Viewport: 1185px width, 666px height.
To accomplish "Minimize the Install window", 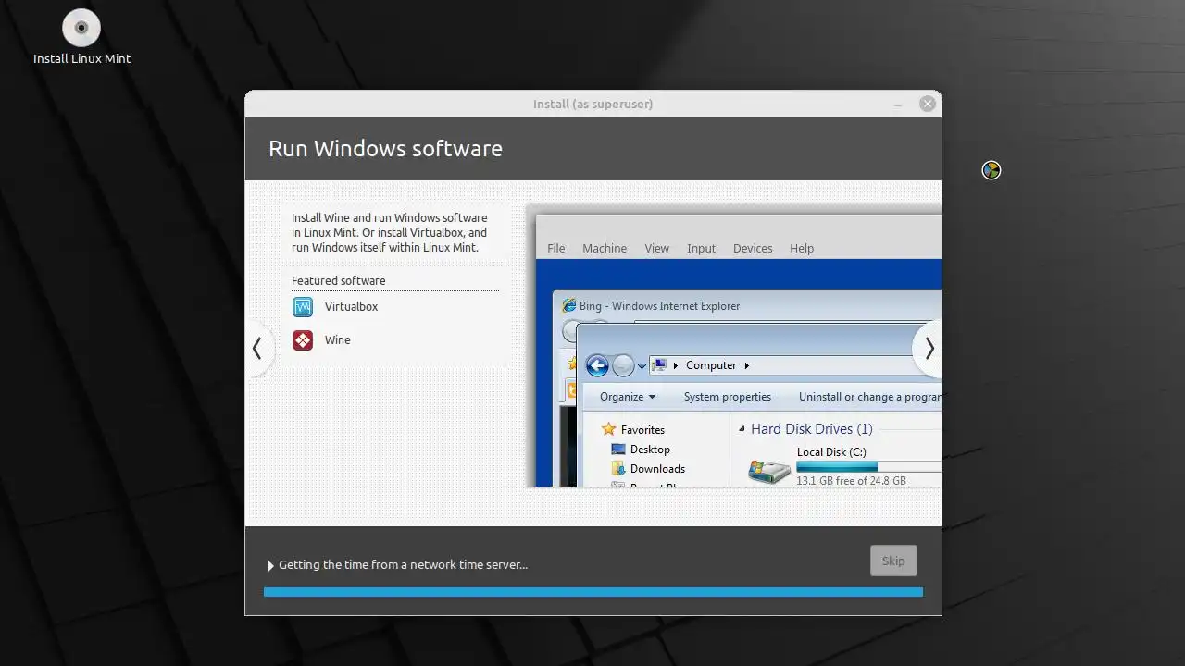I will pos(898,105).
